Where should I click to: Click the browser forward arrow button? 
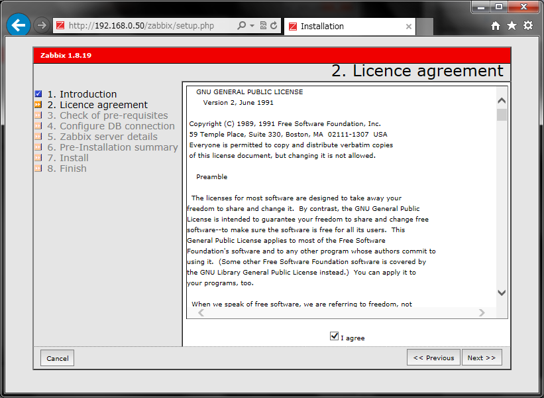click(x=42, y=25)
